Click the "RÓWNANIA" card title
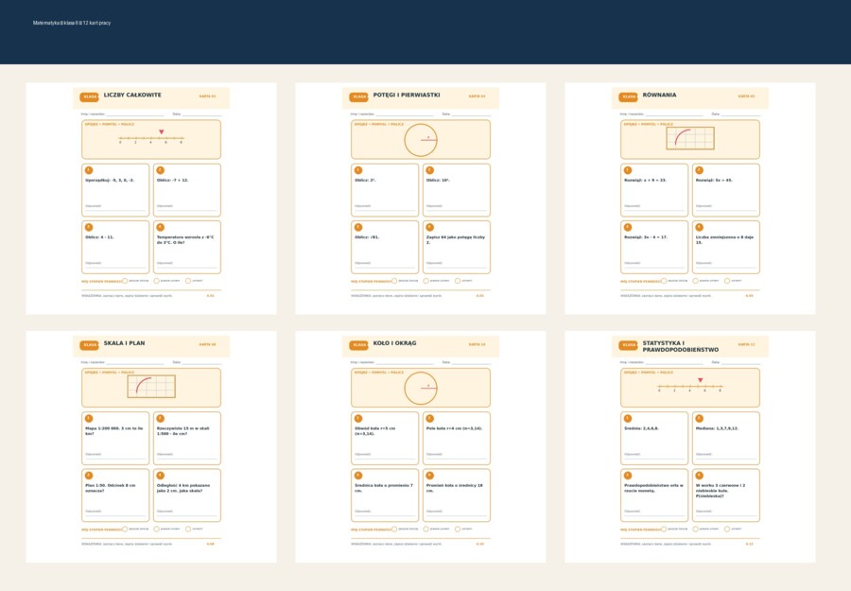 (x=659, y=95)
